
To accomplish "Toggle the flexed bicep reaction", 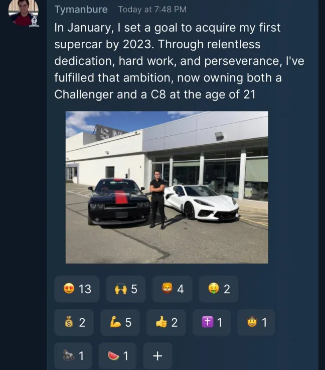I will pyautogui.click(x=120, y=323).
